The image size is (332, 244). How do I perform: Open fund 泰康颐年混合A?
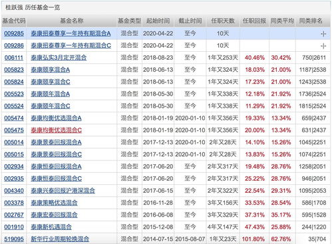pyautogui.click(x=51, y=94)
